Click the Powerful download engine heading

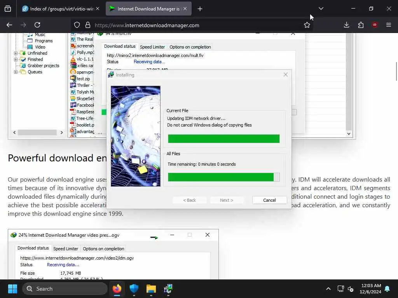coord(58,158)
